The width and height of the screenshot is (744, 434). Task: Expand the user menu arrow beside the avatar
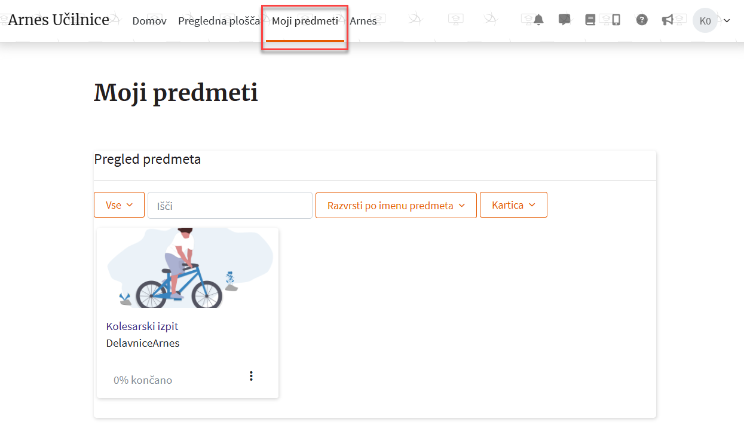pos(727,21)
